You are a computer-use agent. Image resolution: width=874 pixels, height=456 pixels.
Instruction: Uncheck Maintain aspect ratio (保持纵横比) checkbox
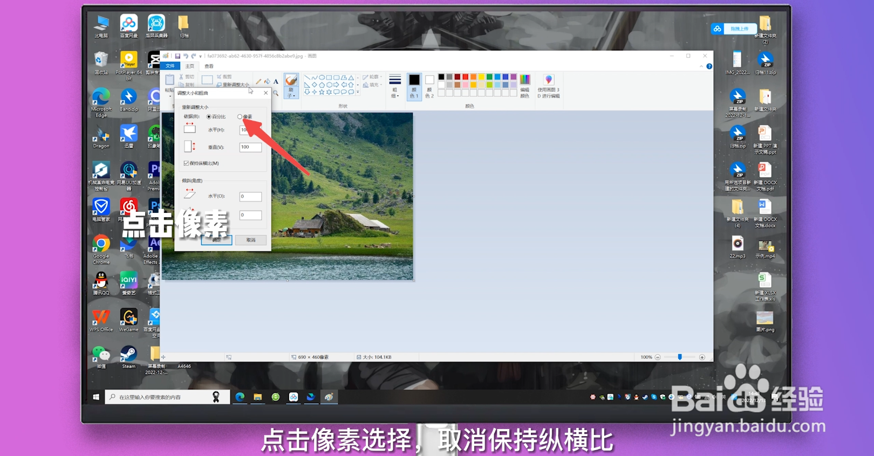pos(186,163)
